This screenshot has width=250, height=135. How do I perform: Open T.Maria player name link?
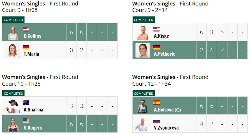click(x=31, y=54)
